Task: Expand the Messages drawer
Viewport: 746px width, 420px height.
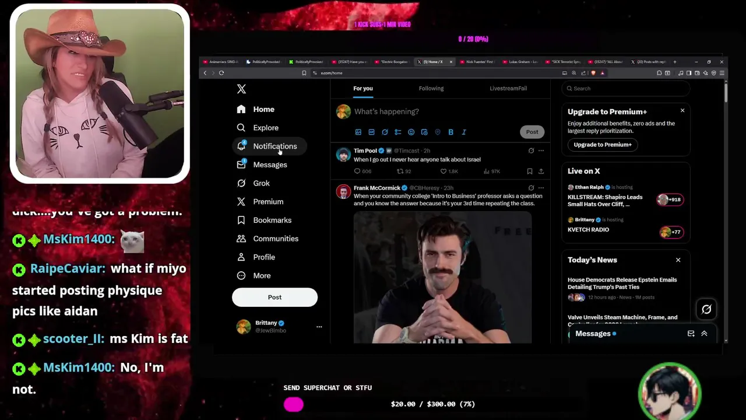Action: 704,334
